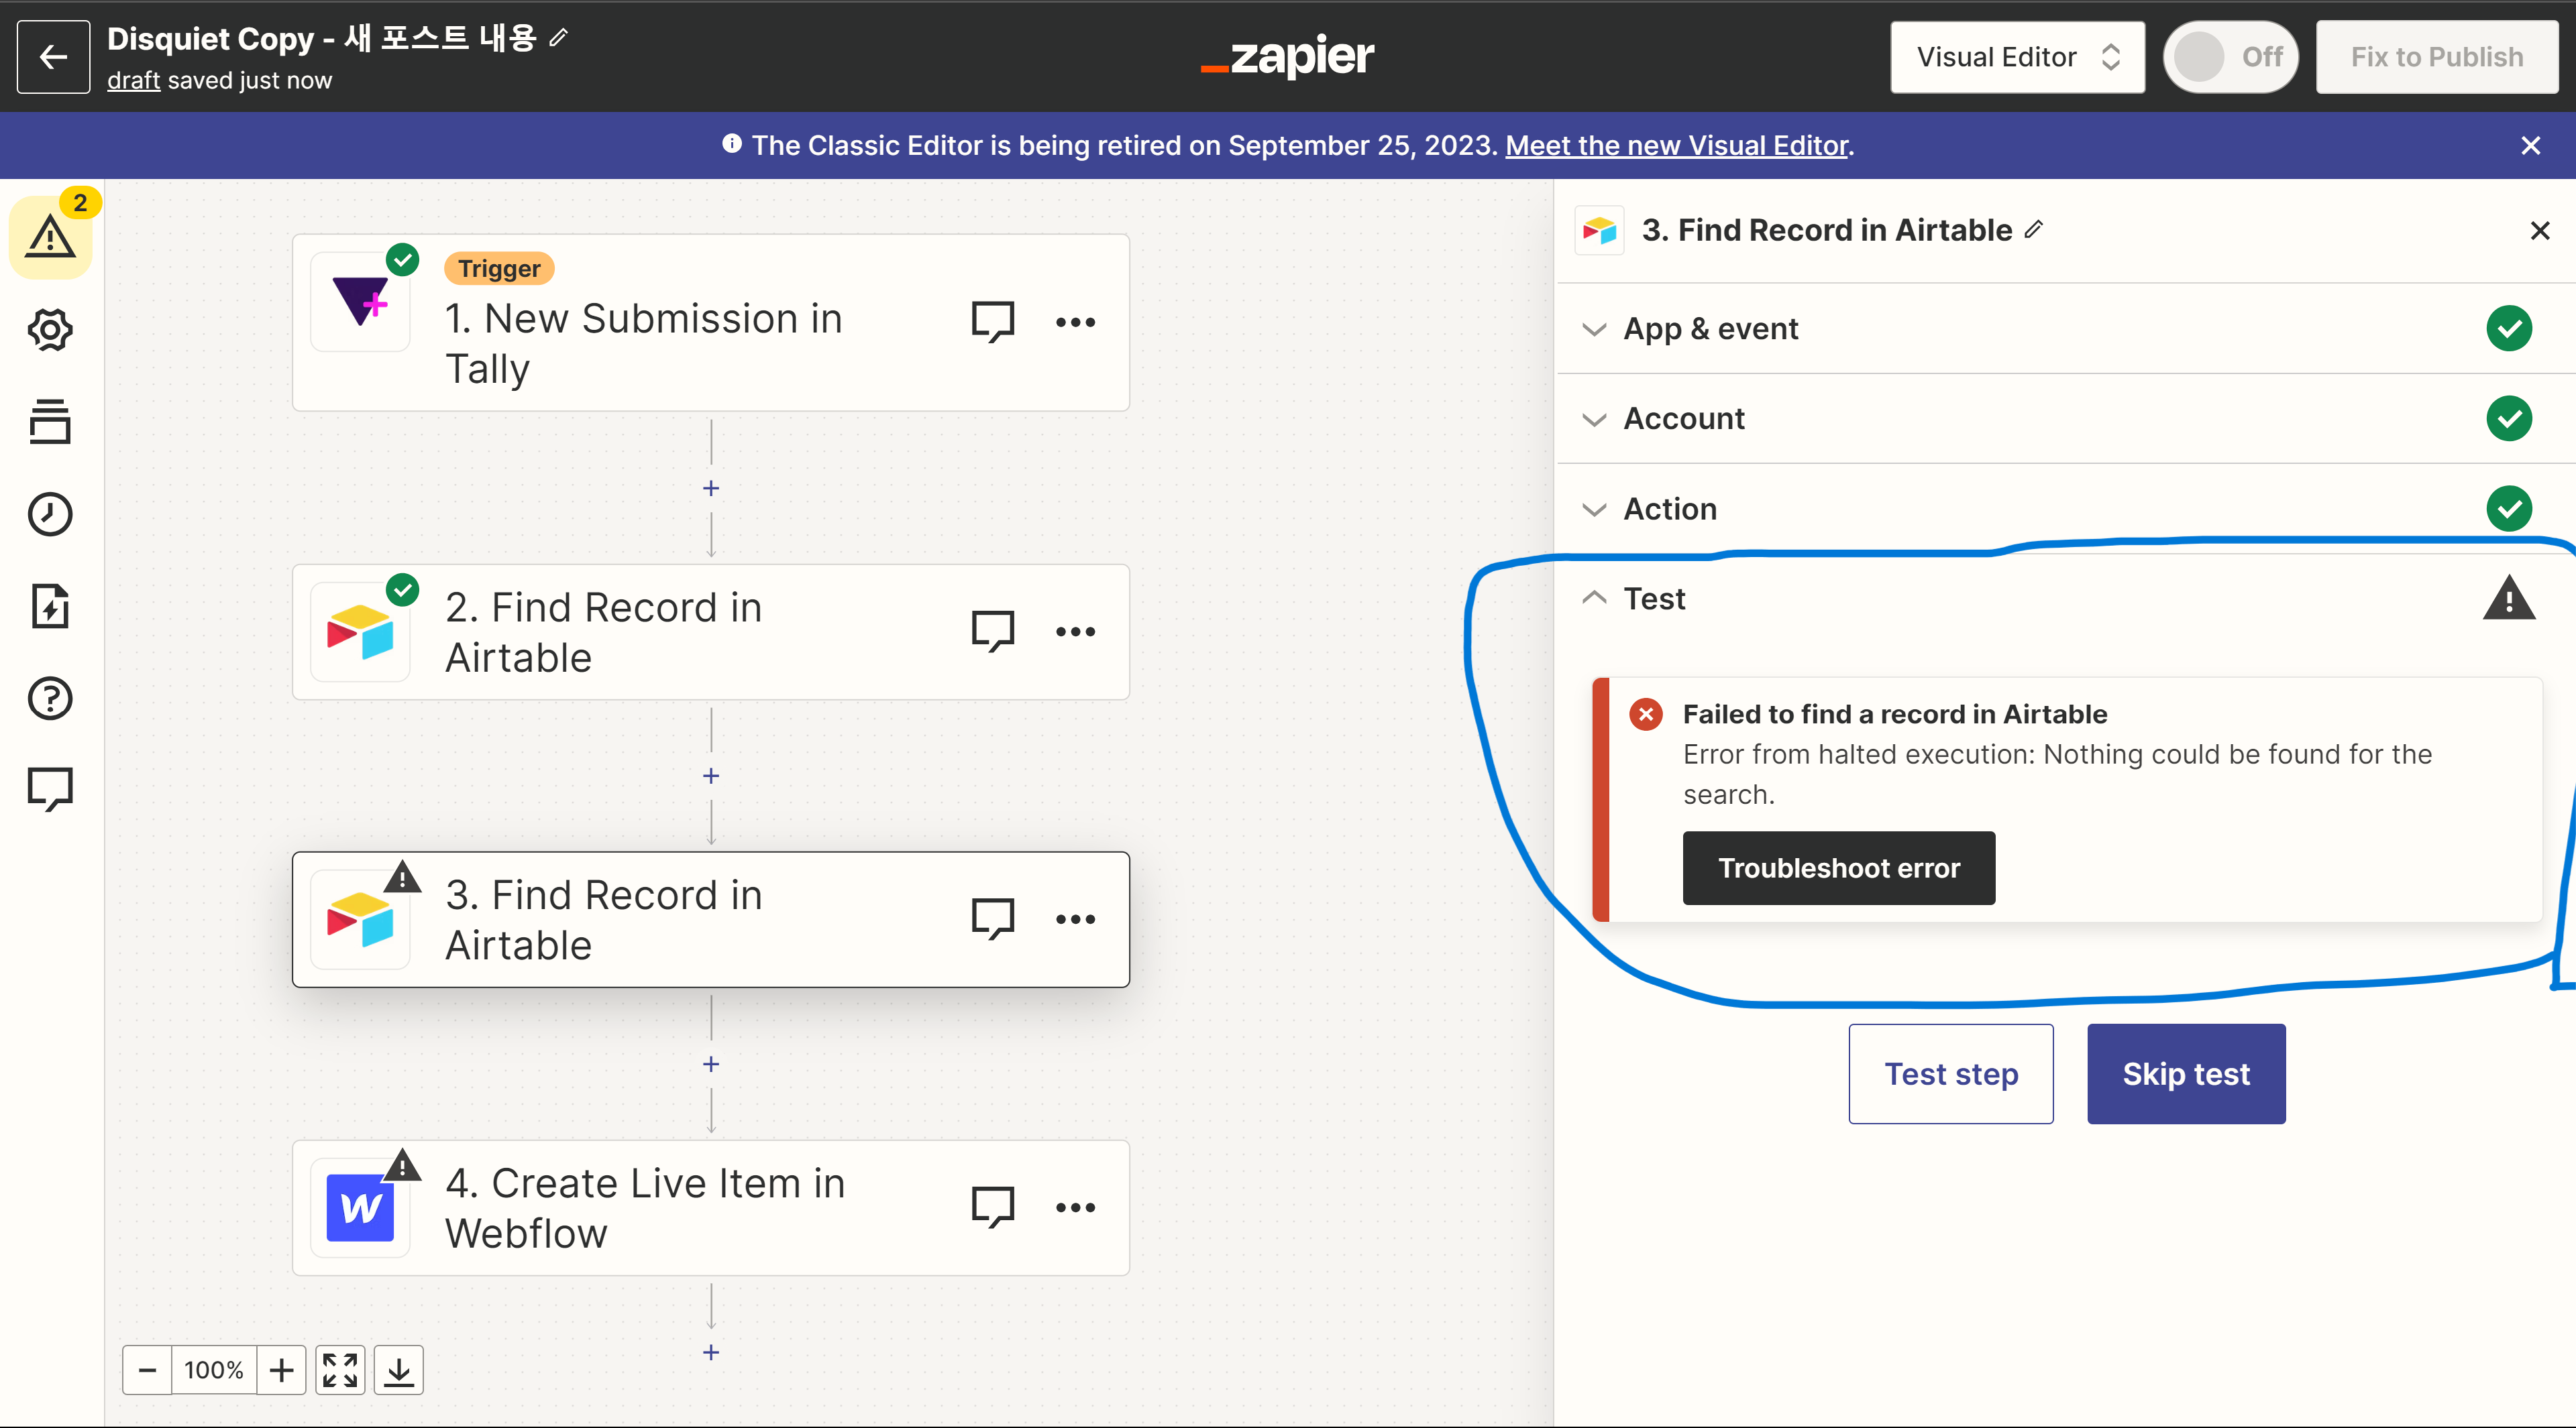Open more options for the Tally step
2576x1428 pixels.
[1075, 322]
